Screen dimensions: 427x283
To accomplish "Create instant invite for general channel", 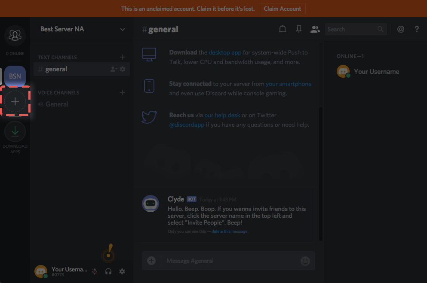I will pyautogui.click(x=114, y=69).
